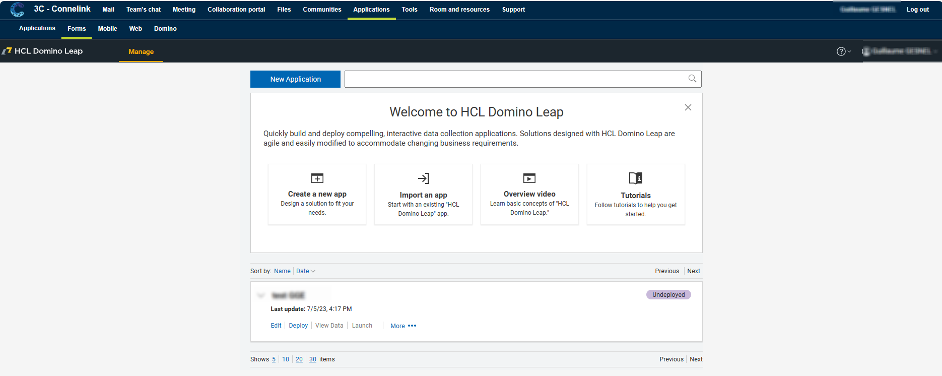Viewport: 942px width, 376px height.
Task: Sort applications by Date
Action: coord(305,271)
